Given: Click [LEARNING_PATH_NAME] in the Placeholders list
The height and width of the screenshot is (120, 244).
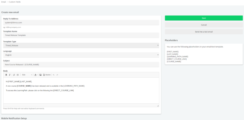Looking at the screenshot, I should click(177, 57).
